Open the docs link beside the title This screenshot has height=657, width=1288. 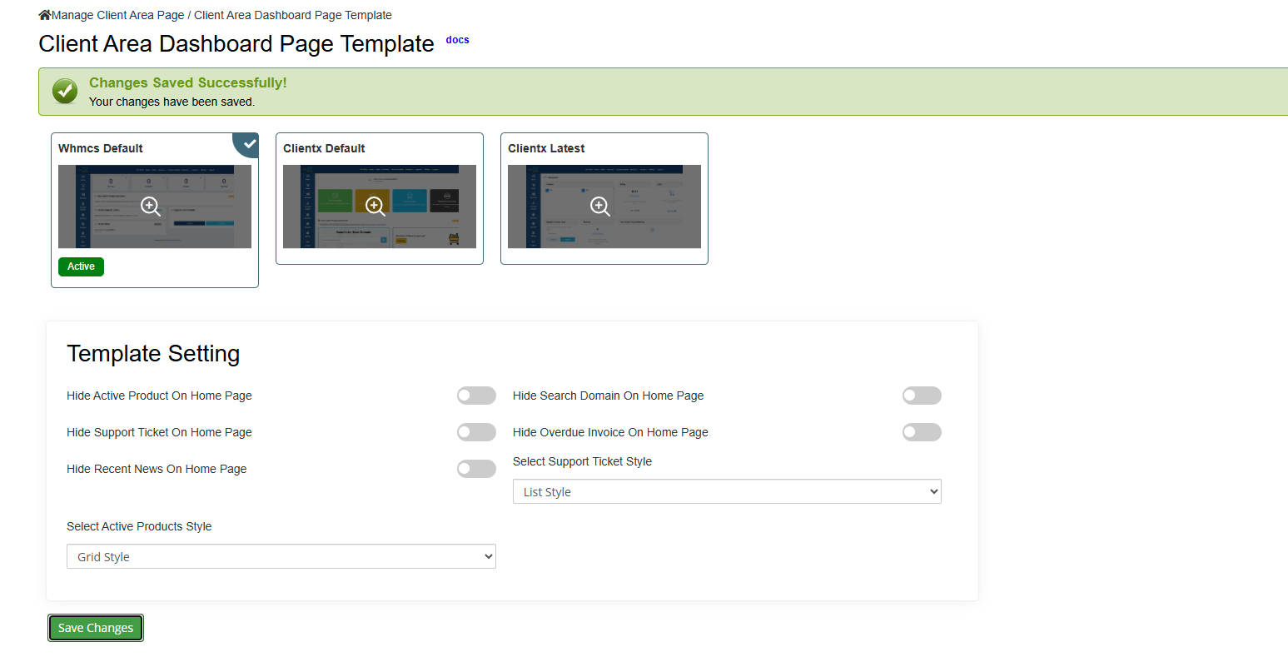(x=457, y=40)
